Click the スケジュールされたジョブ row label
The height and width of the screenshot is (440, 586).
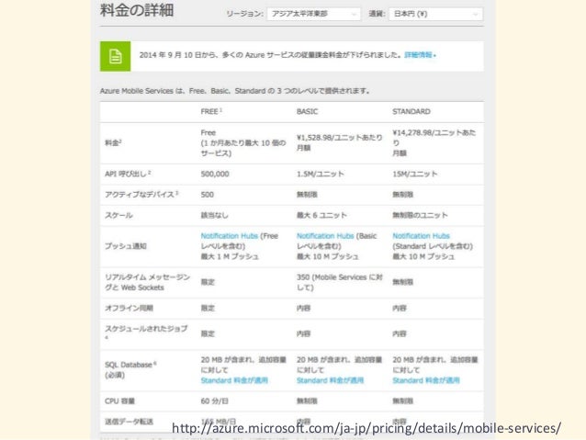click(x=146, y=333)
